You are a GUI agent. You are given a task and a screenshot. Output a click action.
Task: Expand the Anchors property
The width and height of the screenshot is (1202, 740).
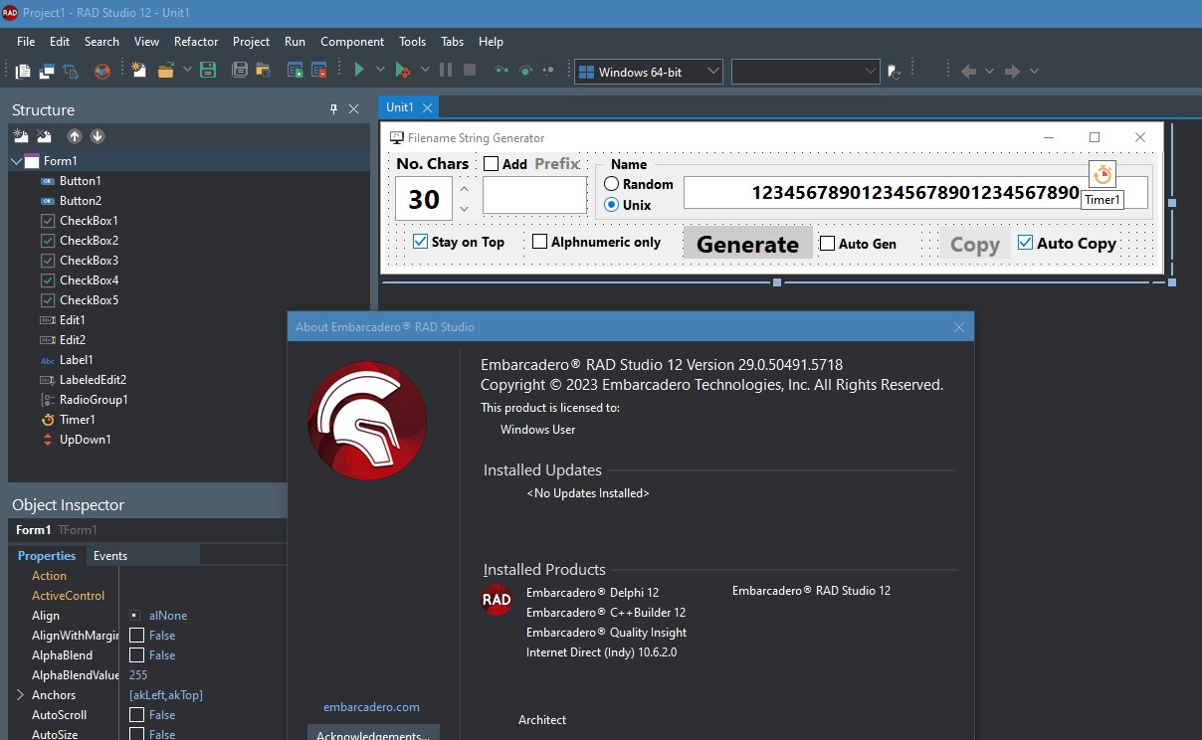click(20, 695)
